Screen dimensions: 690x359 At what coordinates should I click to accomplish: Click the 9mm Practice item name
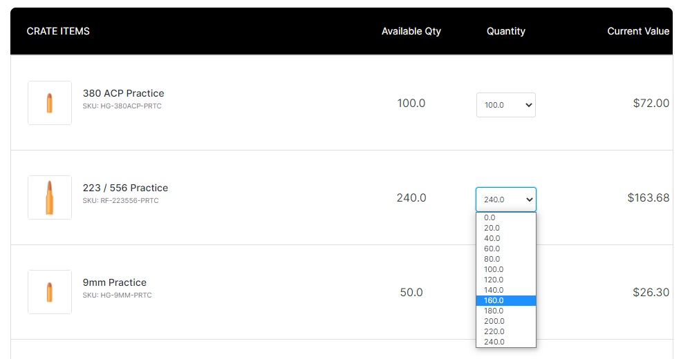tap(114, 282)
